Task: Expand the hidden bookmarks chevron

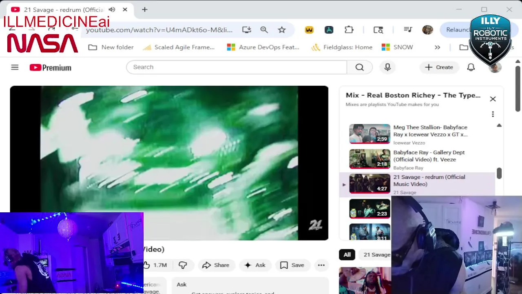Action: pyautogui.click(x=437, y=47)
